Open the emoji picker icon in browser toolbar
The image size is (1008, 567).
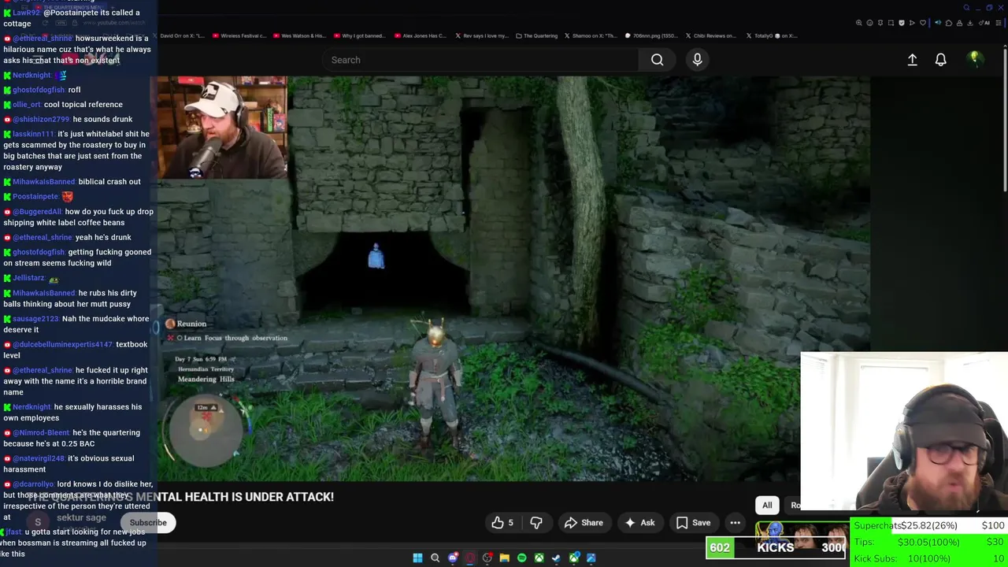click(x=869, y=23)
